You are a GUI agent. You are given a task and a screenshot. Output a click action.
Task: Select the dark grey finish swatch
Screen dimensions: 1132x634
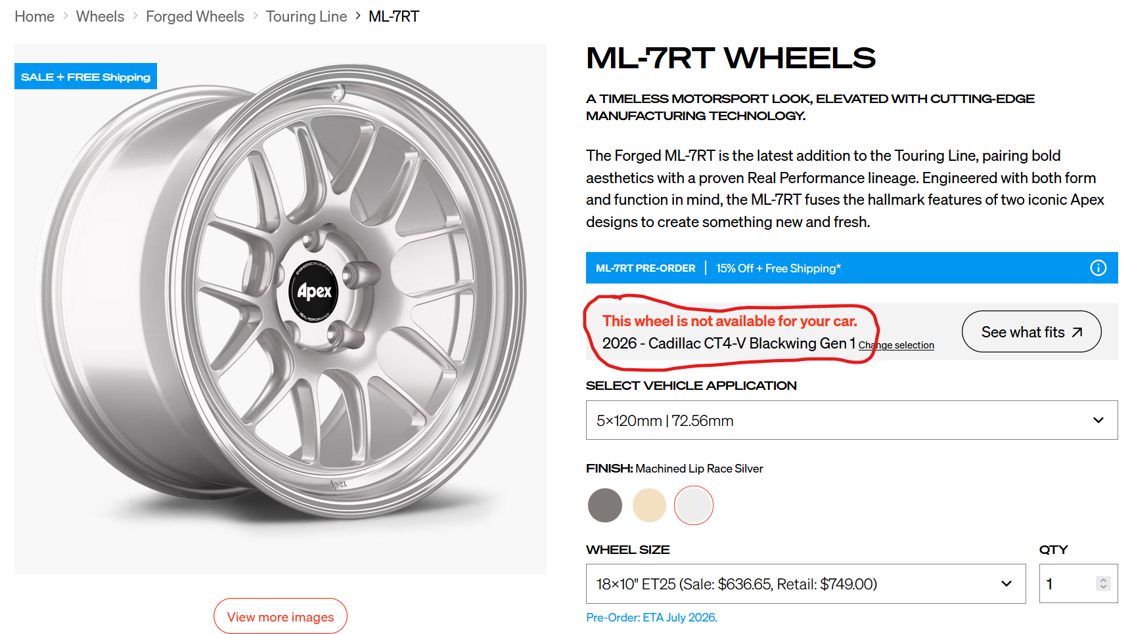click(x=605, y=505)
